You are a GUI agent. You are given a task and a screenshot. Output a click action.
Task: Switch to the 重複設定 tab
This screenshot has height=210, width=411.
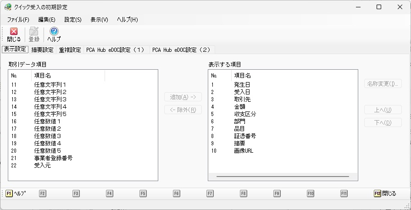coord(70,50)
